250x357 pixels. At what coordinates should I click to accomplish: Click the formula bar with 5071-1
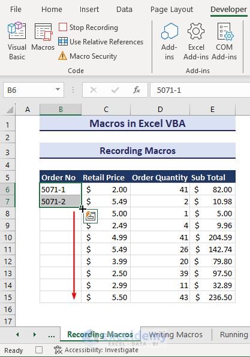coord(200,90)
